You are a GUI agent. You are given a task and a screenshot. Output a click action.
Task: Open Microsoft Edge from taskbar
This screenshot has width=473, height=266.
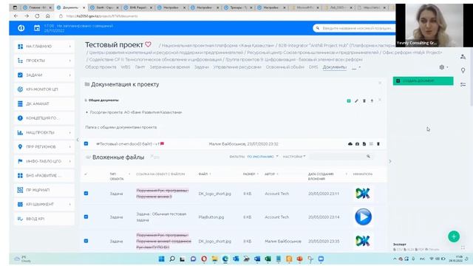click(225, 259)
